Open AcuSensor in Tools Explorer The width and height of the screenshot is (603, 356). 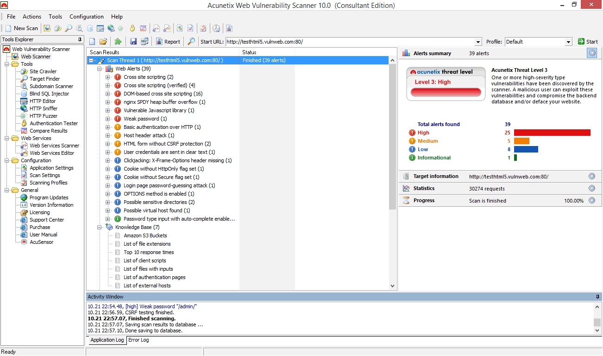[x=41, y=242]
